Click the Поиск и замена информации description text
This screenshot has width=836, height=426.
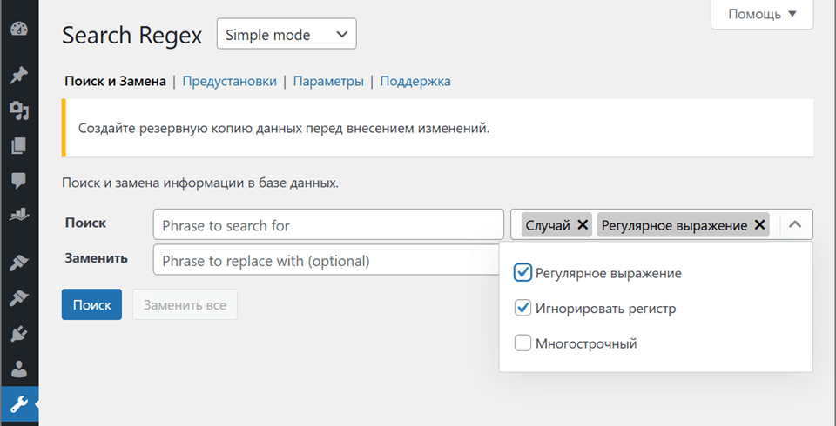[200, 183]
